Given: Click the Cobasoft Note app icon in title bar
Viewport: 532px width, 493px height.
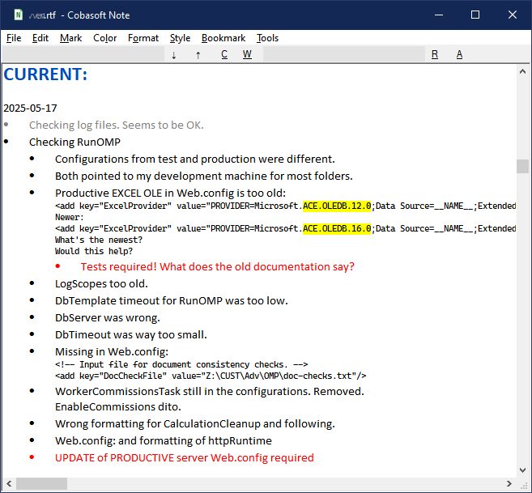Looking at the screenshot, I should [x=18, y=15].
